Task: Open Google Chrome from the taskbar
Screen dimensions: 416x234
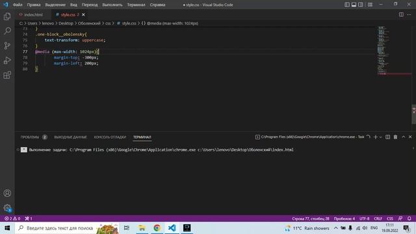Action: point(157,228)
